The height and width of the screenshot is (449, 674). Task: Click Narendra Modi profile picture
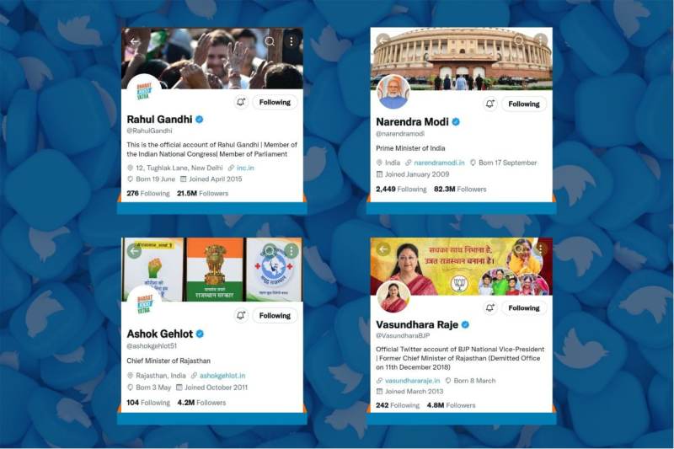pyautogui.click(x=393, y=92)
